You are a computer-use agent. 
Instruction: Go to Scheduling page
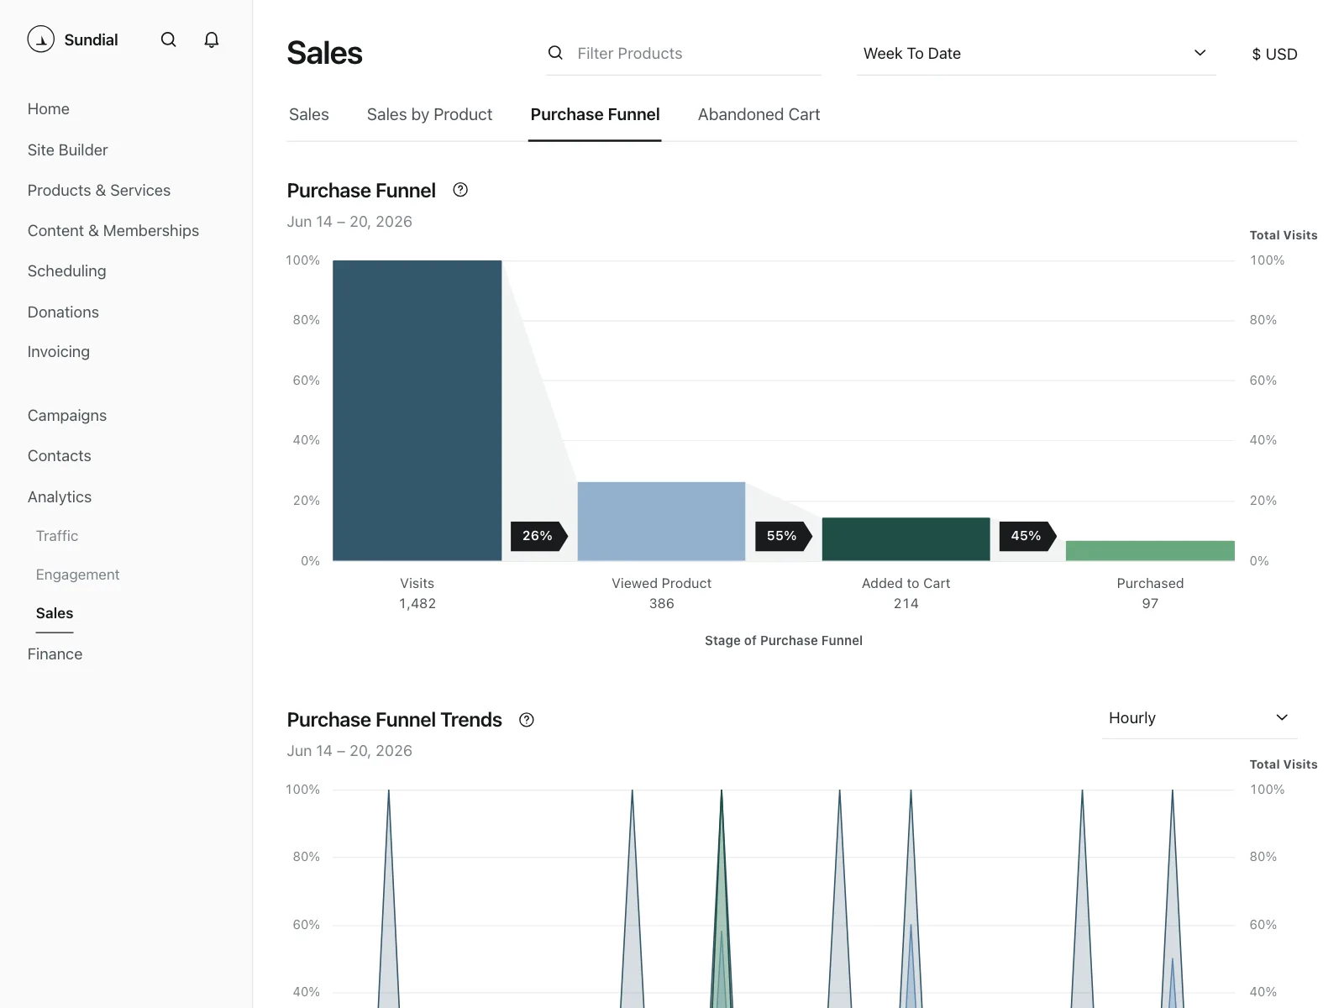point(66,271)
